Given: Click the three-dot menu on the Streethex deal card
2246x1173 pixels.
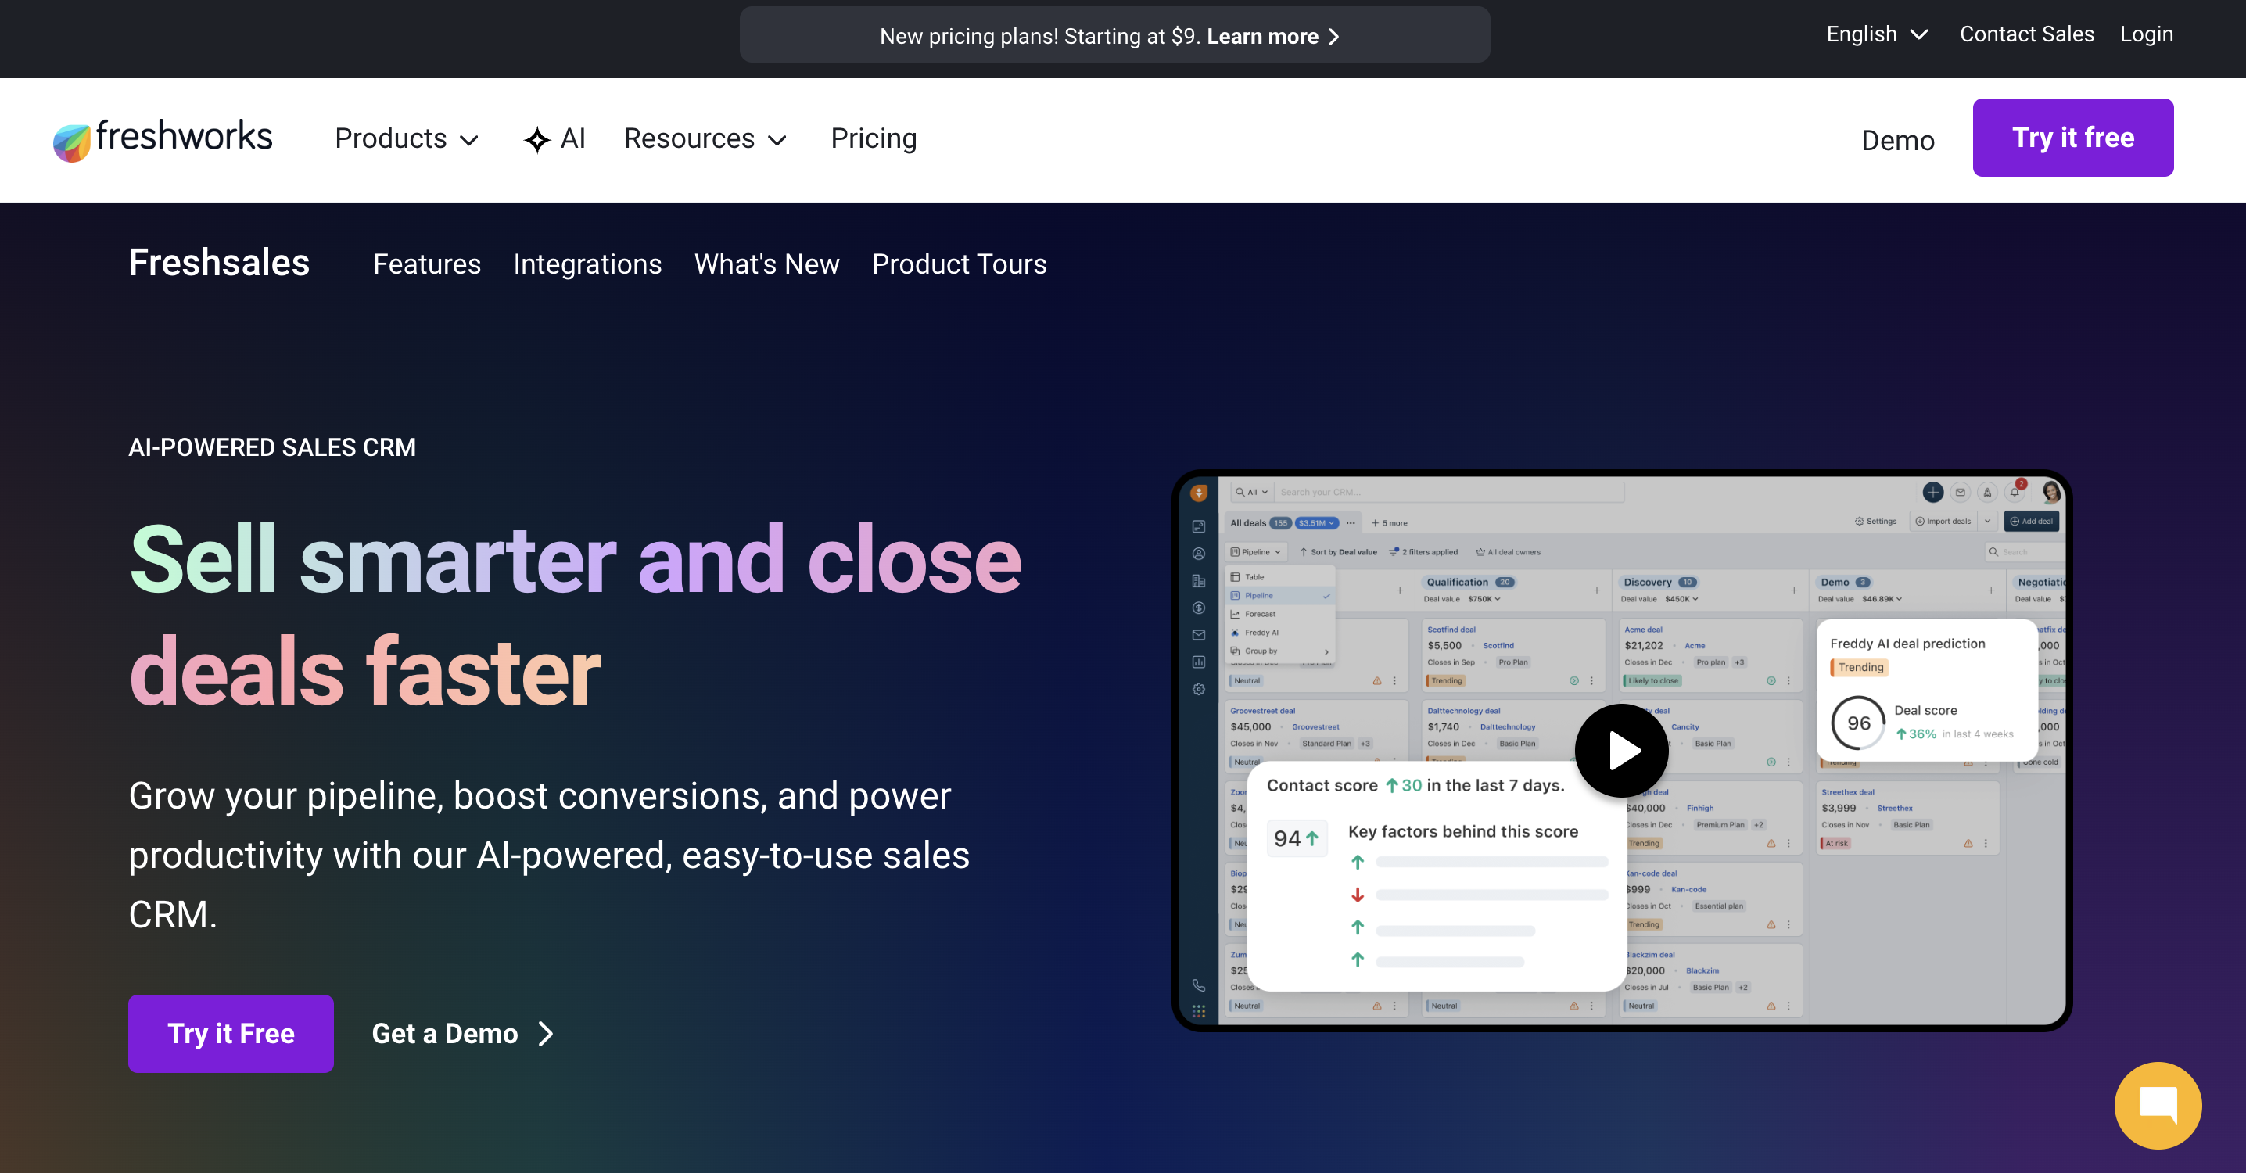Looking at the screenshot, I should pyautogui.click(x=1986, y=843).
